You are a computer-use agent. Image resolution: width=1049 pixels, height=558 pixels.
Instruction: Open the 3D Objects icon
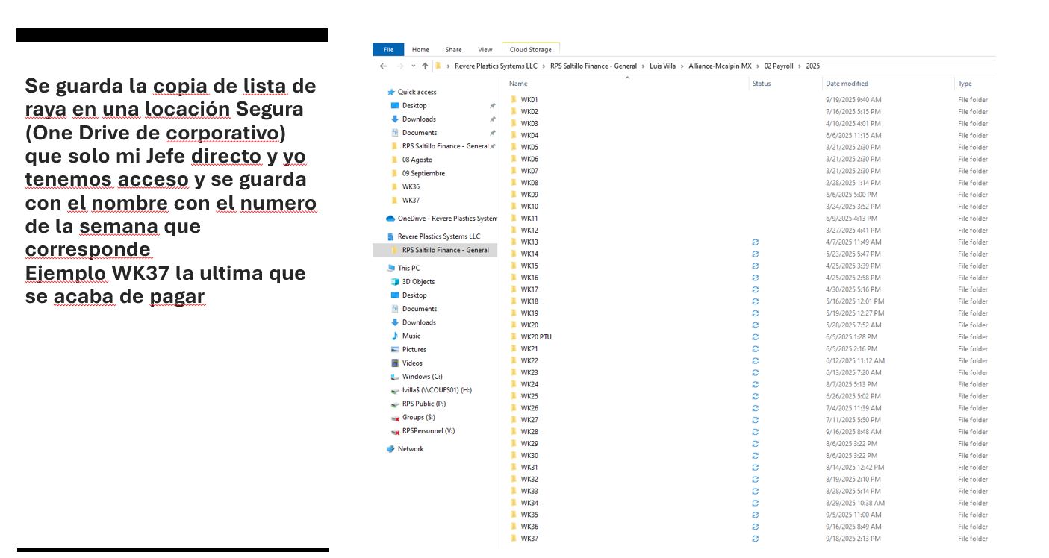click(396, 282)
